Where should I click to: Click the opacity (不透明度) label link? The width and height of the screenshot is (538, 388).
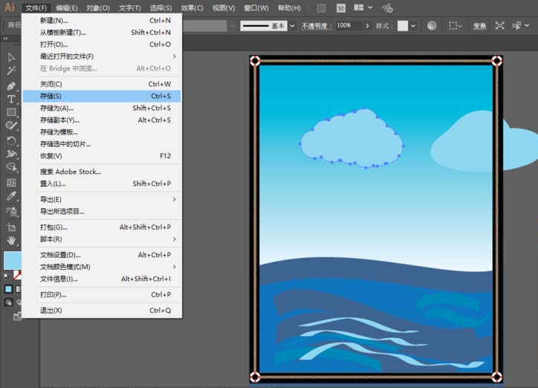[317, 25]
